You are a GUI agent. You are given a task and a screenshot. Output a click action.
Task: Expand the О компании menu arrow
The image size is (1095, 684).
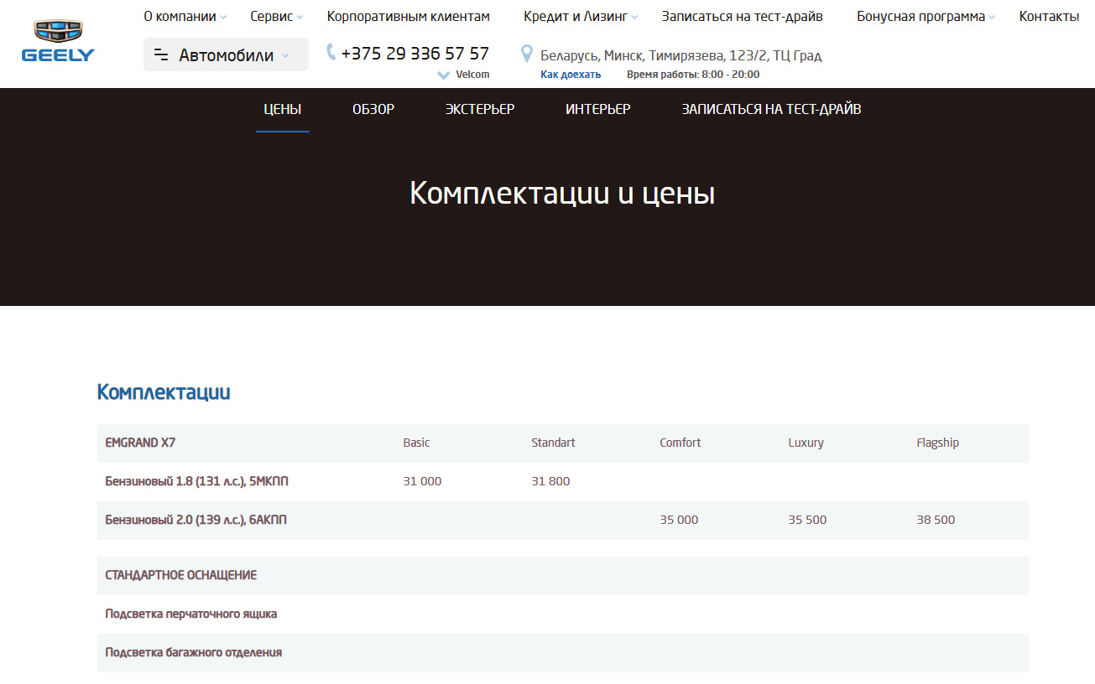223,18
